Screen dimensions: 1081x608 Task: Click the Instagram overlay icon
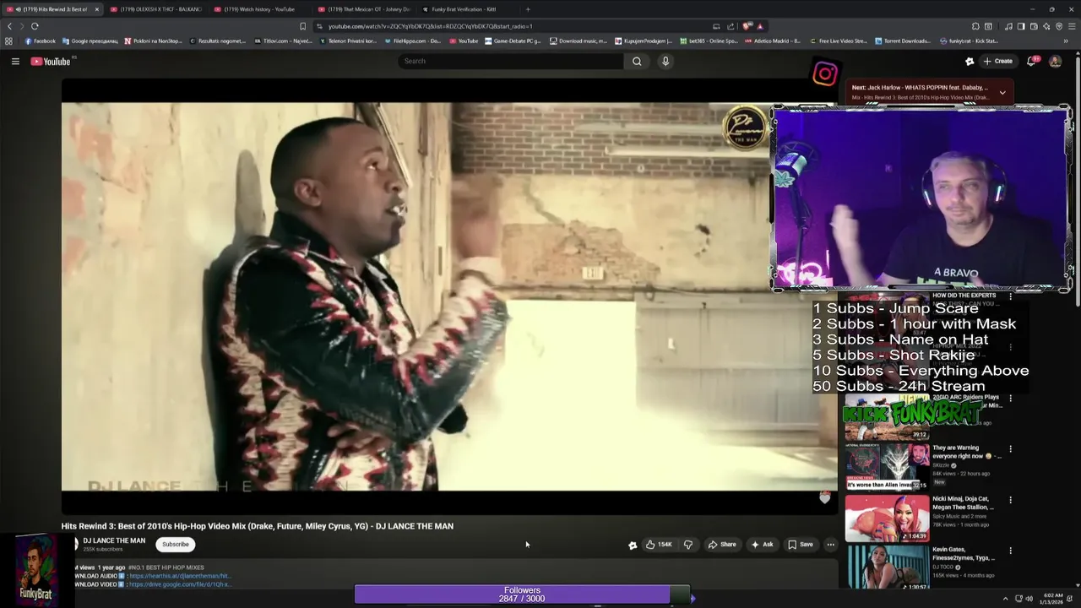coord(825,73)
